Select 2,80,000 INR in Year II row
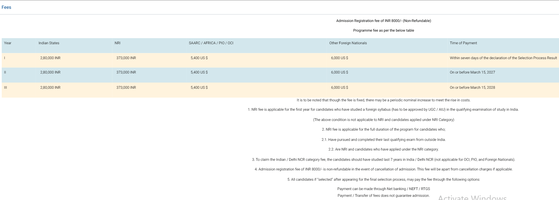Viewport: 559px width, 200px height. pos(50,72)
